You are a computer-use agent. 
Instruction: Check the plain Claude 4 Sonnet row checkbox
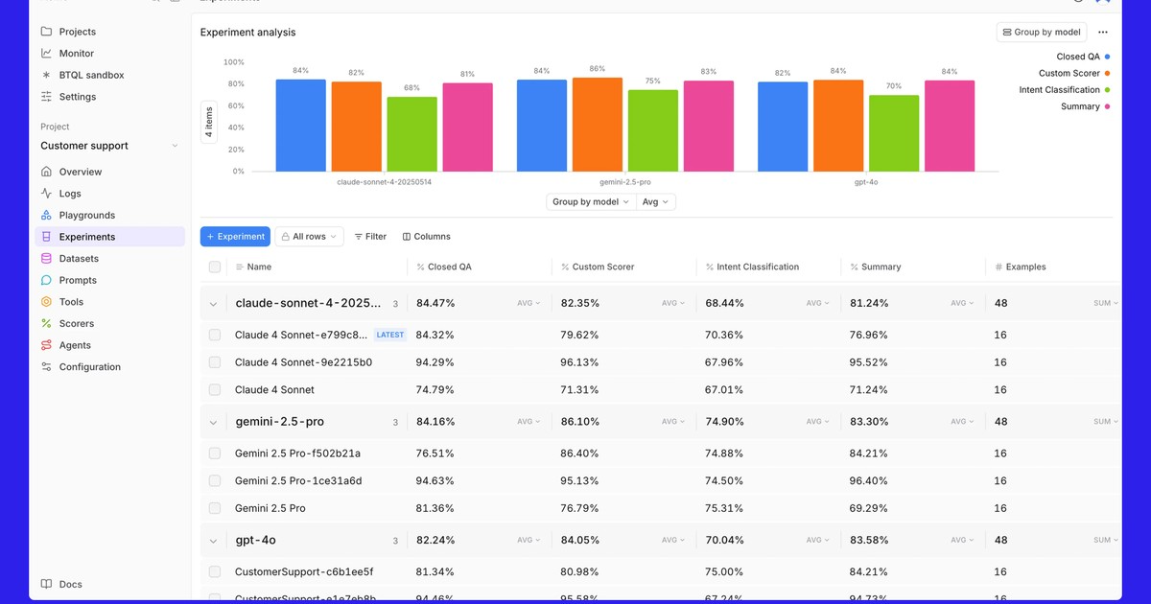pos(215,390)
